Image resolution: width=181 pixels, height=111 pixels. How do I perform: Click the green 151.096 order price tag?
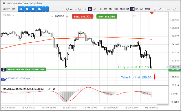[174, 70]
